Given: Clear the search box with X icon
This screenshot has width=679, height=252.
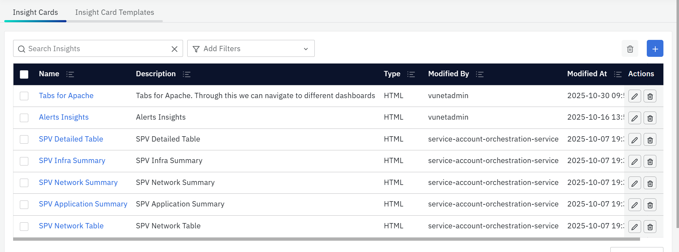Looking at the screenshot, I should [x=174, y=49].
